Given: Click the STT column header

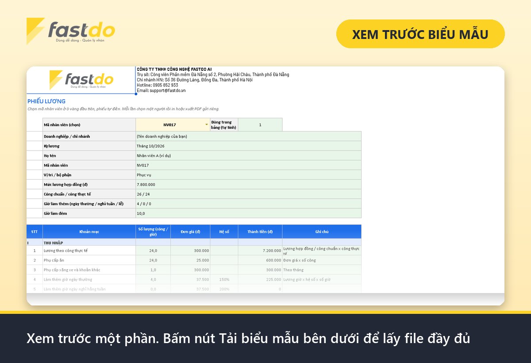Looking at the screenshot, I should coord(35,232).
